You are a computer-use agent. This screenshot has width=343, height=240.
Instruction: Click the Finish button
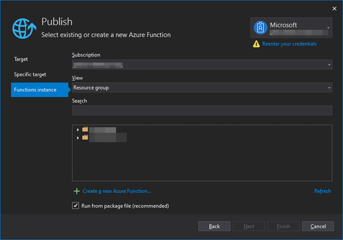point(283,226)
